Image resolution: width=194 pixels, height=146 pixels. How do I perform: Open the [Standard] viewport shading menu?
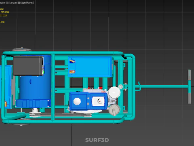[13, 2]
